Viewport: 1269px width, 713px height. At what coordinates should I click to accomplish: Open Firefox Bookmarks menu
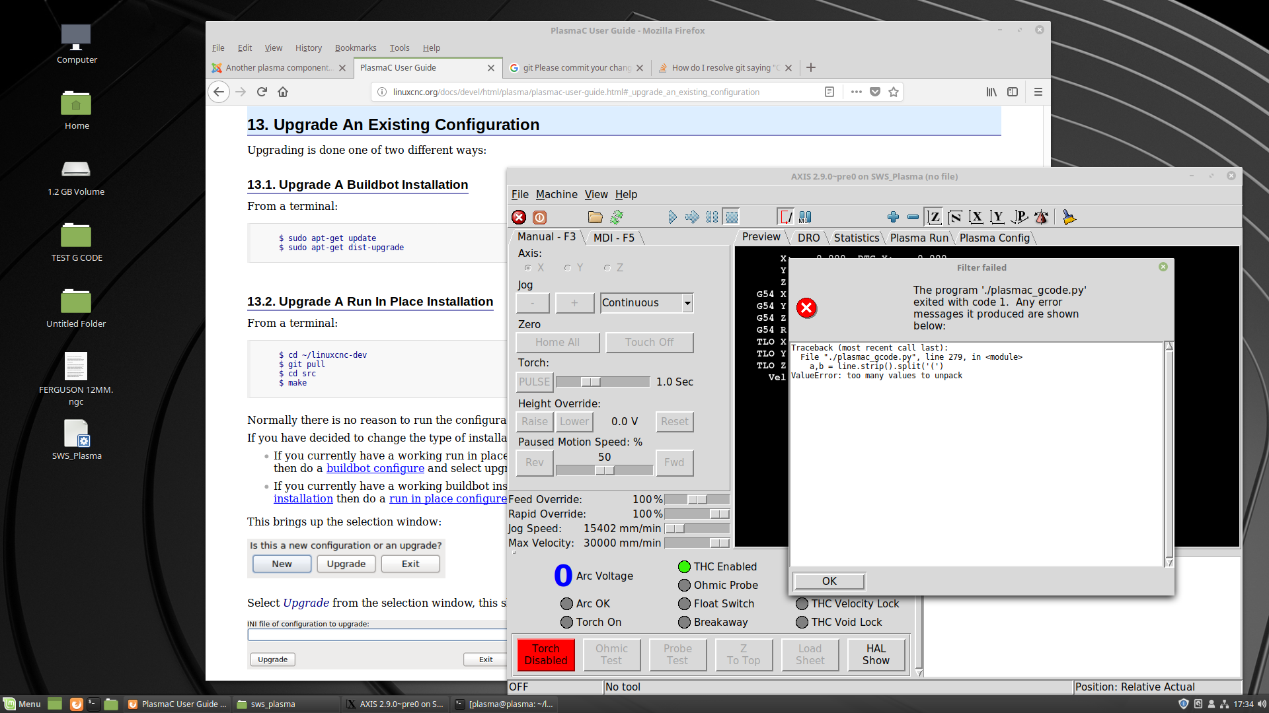tap(356, 48)
